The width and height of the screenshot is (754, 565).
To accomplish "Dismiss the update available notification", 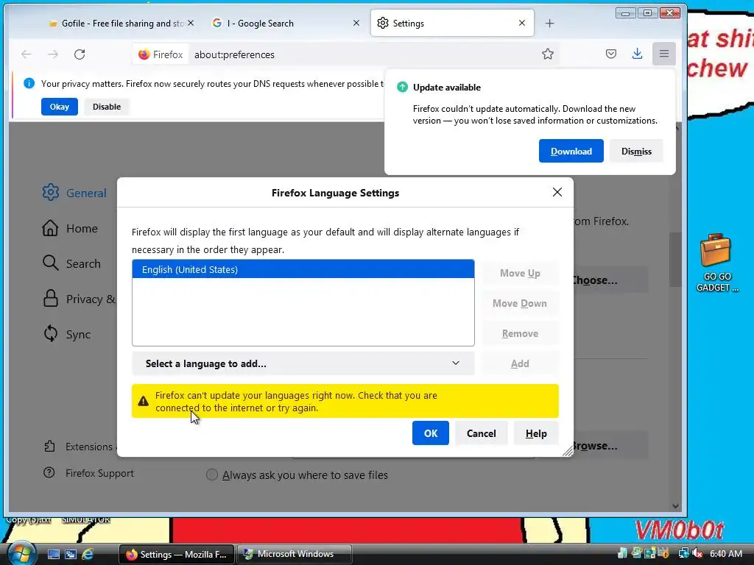I will (636, 151).
